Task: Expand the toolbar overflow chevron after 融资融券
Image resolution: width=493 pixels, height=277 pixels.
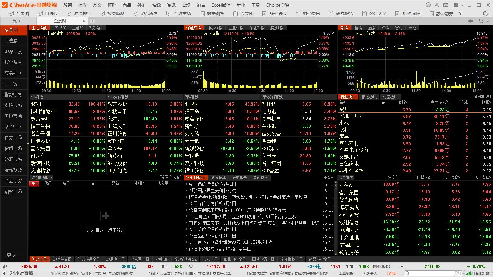Action: (460, 14)
